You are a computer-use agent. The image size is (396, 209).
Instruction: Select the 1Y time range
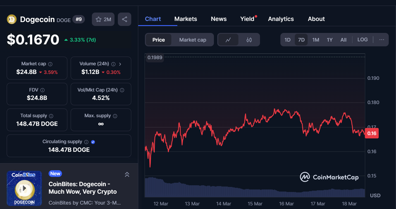pos(330,40)
